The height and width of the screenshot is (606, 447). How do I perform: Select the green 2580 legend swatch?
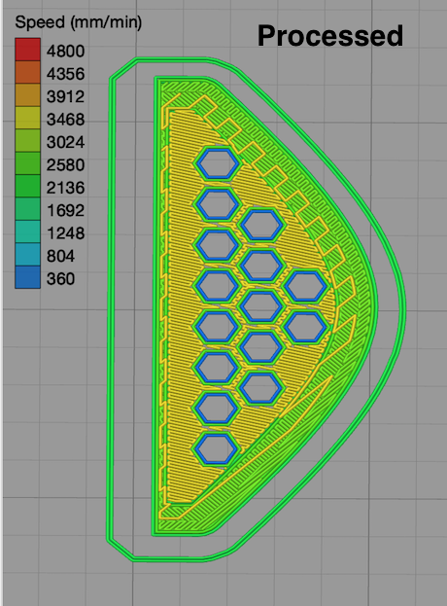[28, 163]
